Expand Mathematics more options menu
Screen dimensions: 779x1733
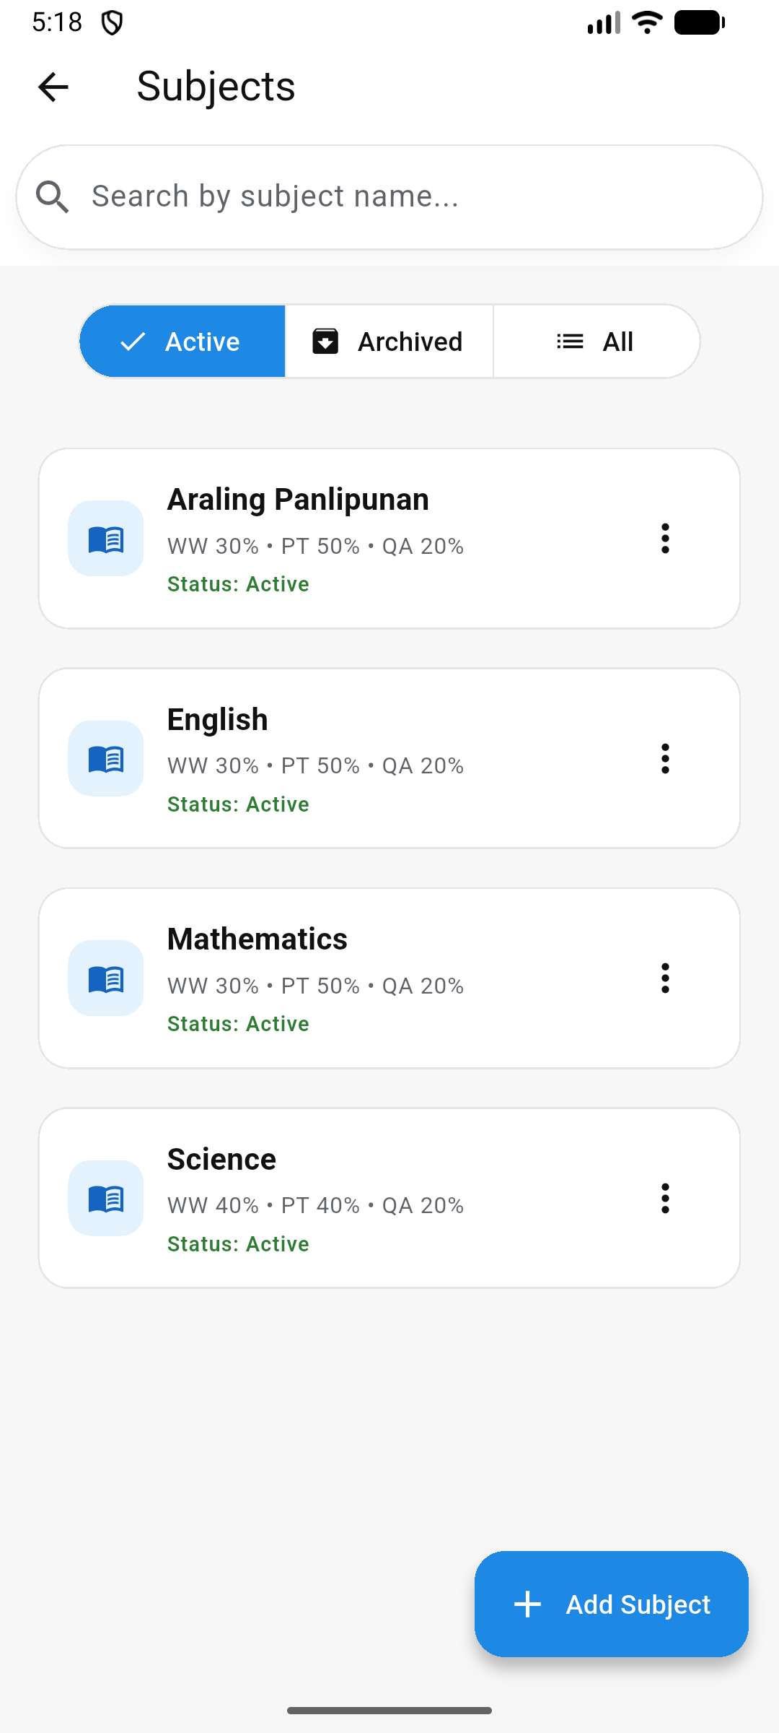click(665, 978)
